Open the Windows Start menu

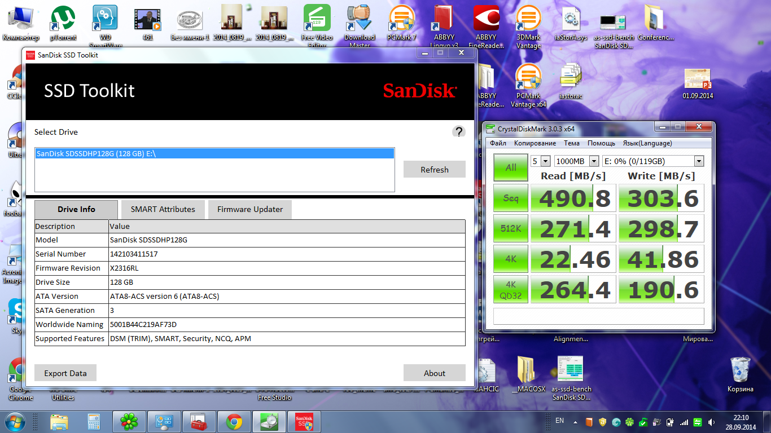click(x=15, y=422)
